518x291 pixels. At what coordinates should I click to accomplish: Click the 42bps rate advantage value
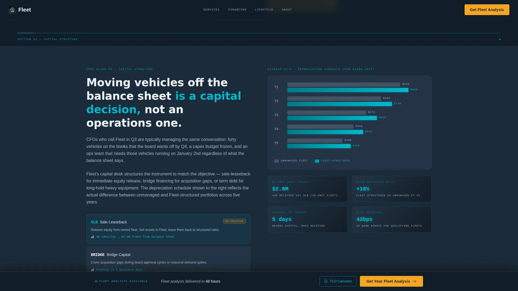click(364, 219)
